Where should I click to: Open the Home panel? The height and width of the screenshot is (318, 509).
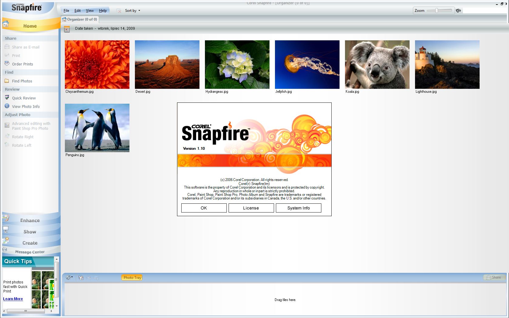[30, 26]
